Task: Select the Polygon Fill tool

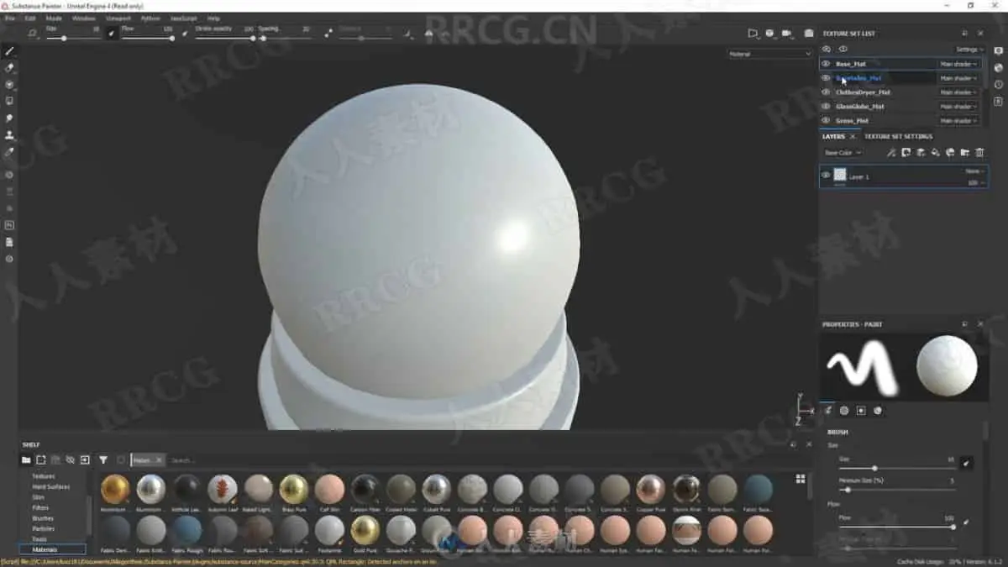Action: click(9, 101)
